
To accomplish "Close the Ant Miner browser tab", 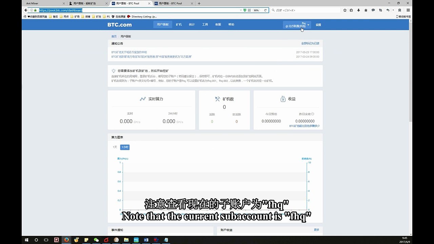I will tap(63, 3).
